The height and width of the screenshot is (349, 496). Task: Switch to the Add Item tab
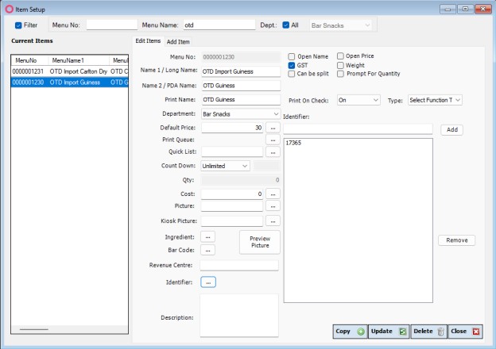178,41
